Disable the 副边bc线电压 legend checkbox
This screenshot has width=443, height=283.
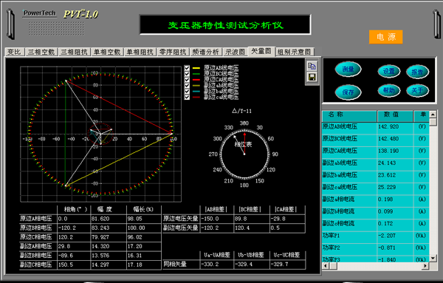pos(187,91)
